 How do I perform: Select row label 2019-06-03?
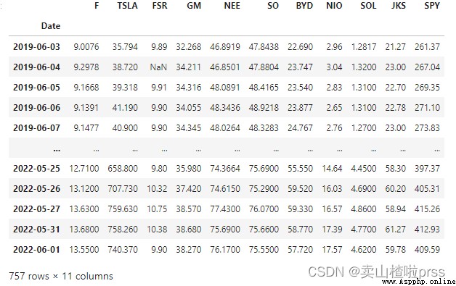tap(36, 47)
